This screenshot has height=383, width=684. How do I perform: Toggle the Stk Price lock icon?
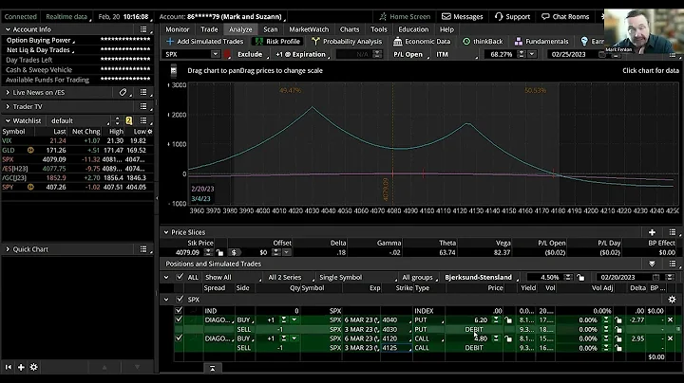[219, 252]
